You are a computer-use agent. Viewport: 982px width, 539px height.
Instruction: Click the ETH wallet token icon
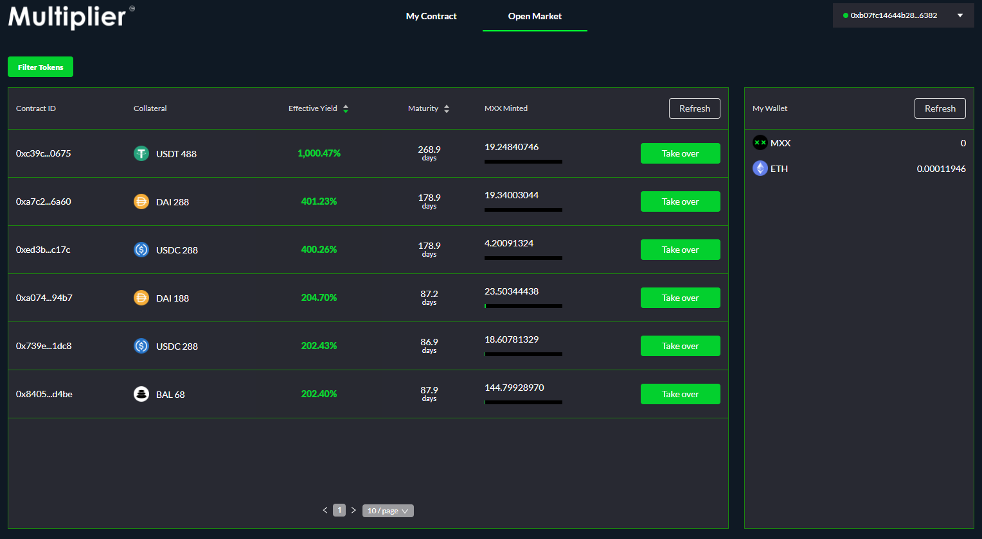coord(760,168)
